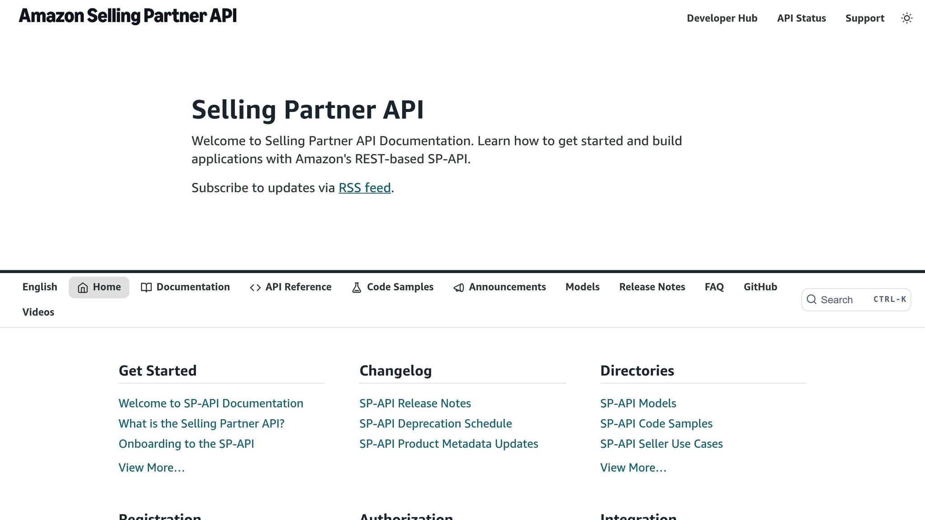Viewport: 925px width, 520px height.
Task: Expand View More under Directories
Action: [633, 468]
